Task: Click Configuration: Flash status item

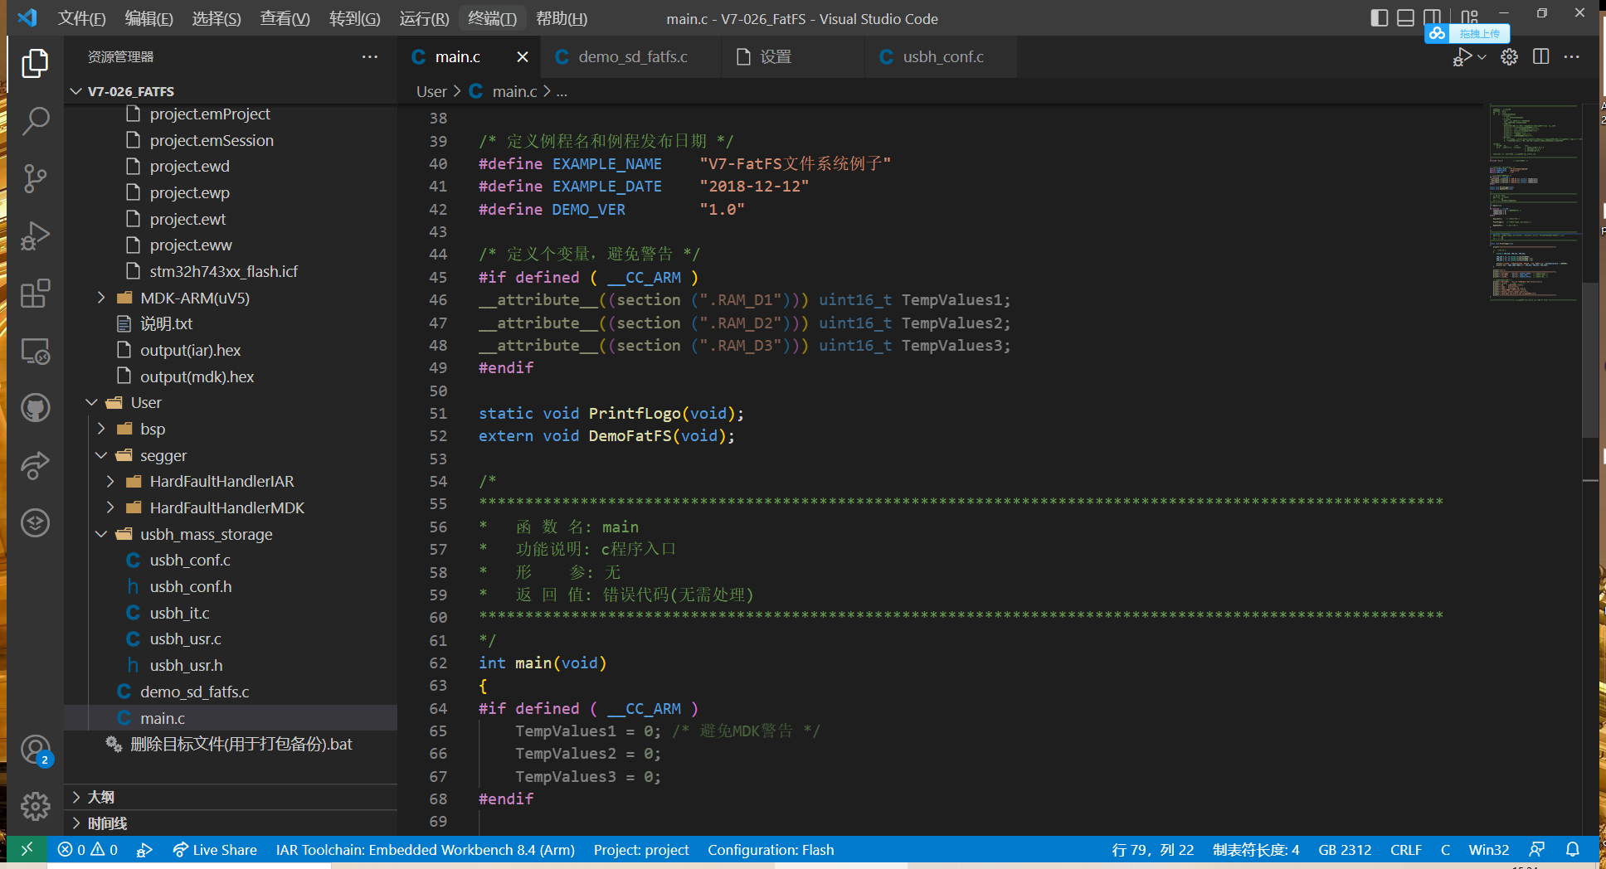Action: point(771,850)
